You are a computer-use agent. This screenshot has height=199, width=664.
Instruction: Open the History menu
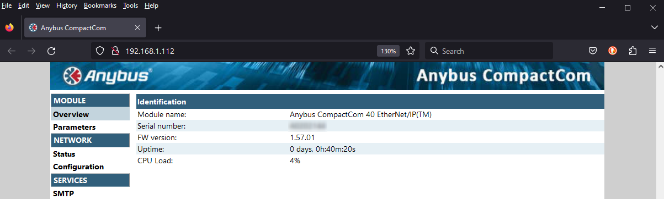(x=67, y=5)
